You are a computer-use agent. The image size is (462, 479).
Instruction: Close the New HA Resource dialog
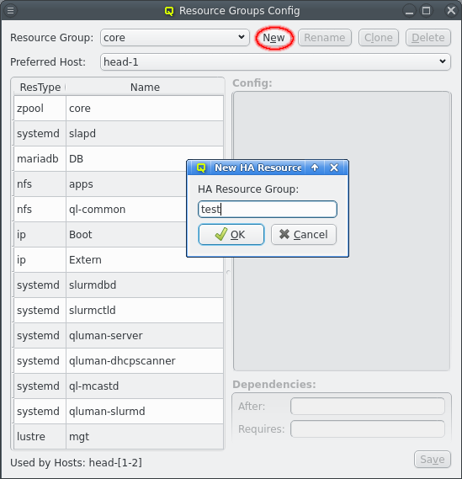point(334,168)
